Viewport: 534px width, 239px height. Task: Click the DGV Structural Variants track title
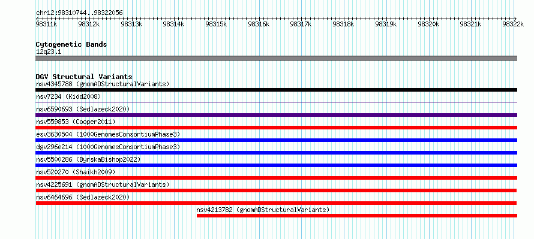[x=84, y=77]
